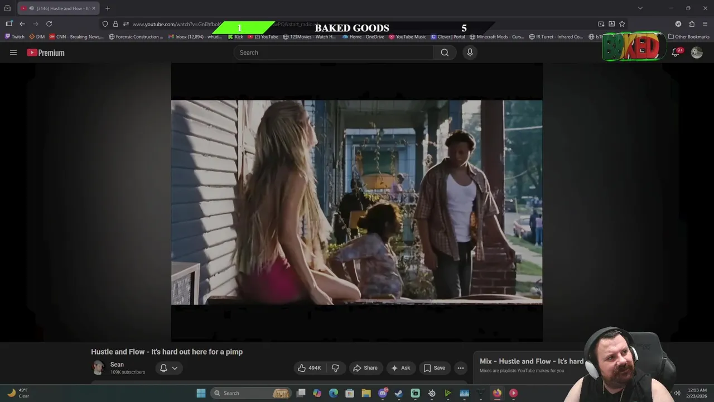The height and width of the screenshot is (402, 714).
Task: Click the volume speaker icon in system tray
Action: (x=677, y=393)
